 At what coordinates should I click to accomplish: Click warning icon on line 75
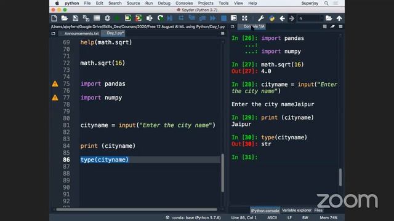55,83
